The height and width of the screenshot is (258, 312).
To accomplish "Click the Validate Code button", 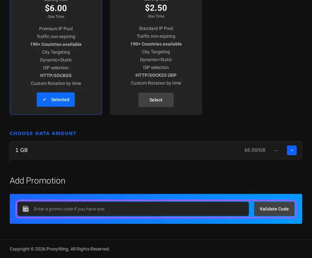I will pyautogui.click(x=274, y=209).
